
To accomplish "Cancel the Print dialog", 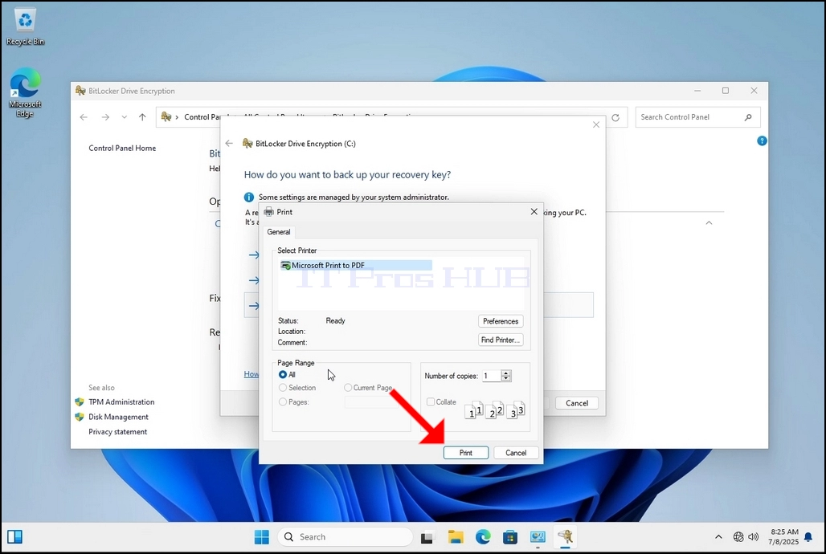I will point(516,452).
